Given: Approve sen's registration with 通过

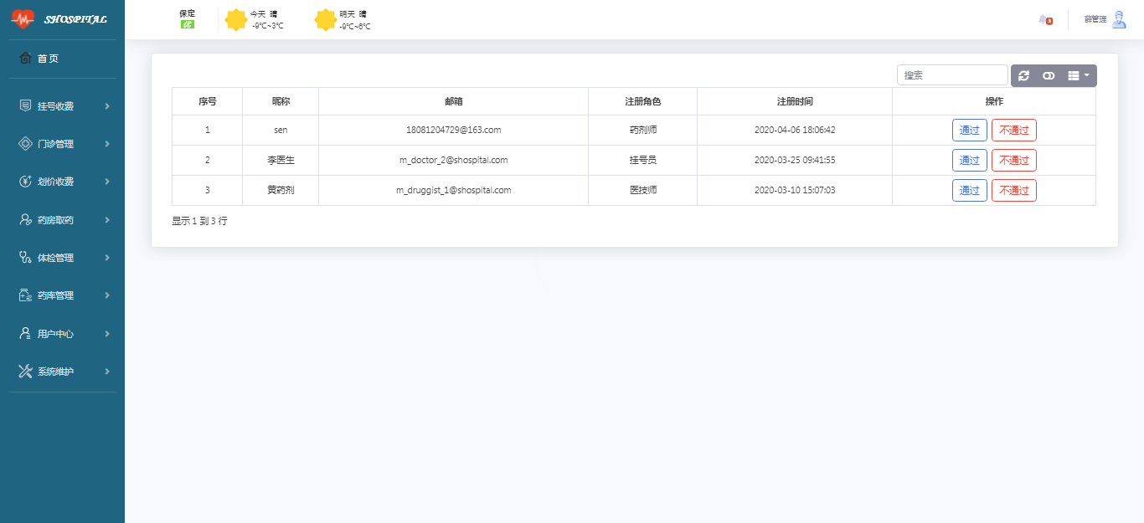Looking at the screenshot, I should 969,131.
